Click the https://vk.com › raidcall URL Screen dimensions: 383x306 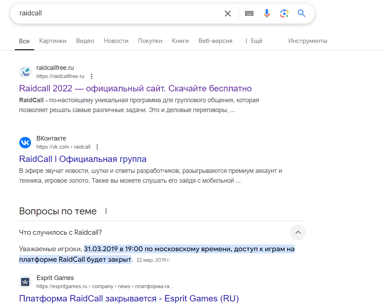(63, 147)
